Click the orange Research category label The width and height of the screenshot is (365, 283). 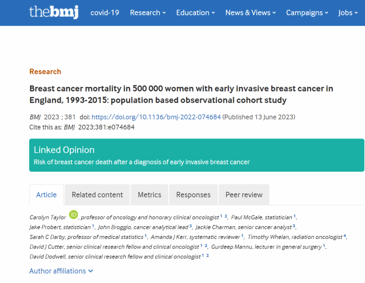(x=45, y=72)
